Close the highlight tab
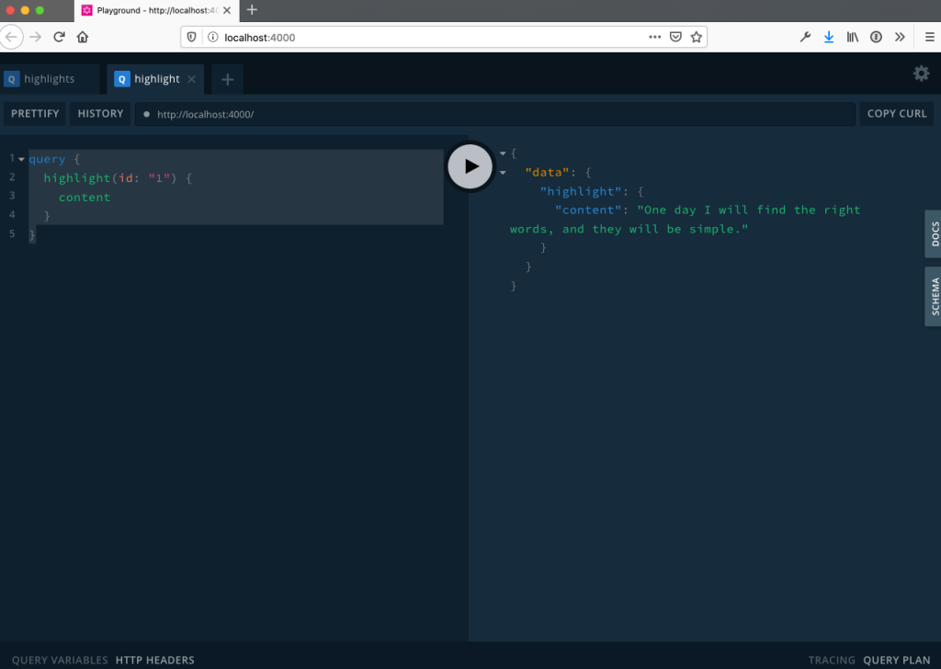The height and width of the screenshot is (669, 941). (x=191, y=79)
